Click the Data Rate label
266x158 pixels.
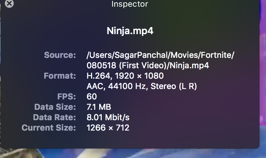click(54, 118)
